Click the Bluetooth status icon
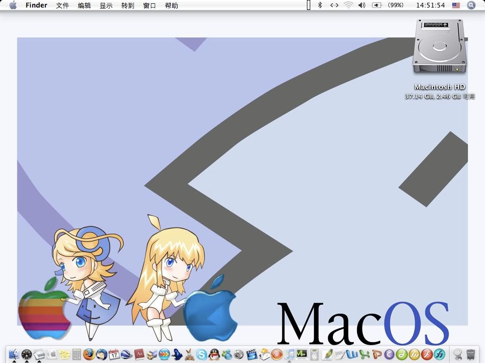Image resolution: width=485 pixels, height=363 pixels. (320, 5)
